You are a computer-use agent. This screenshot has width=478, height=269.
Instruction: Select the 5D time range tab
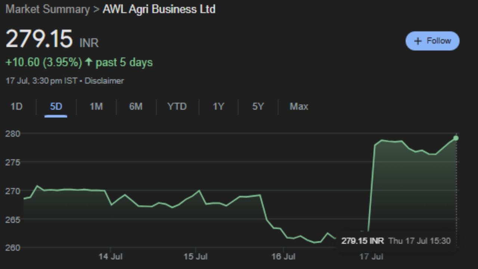click(56, 106)
